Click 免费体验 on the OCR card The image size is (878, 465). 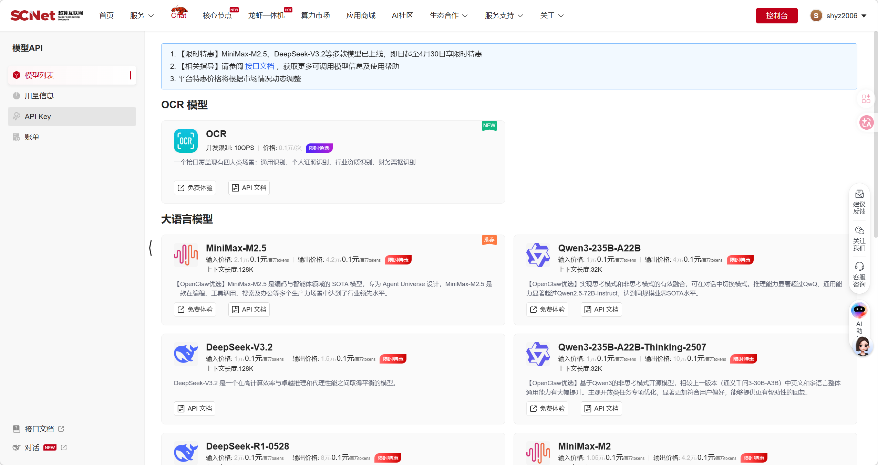[195, 188]
